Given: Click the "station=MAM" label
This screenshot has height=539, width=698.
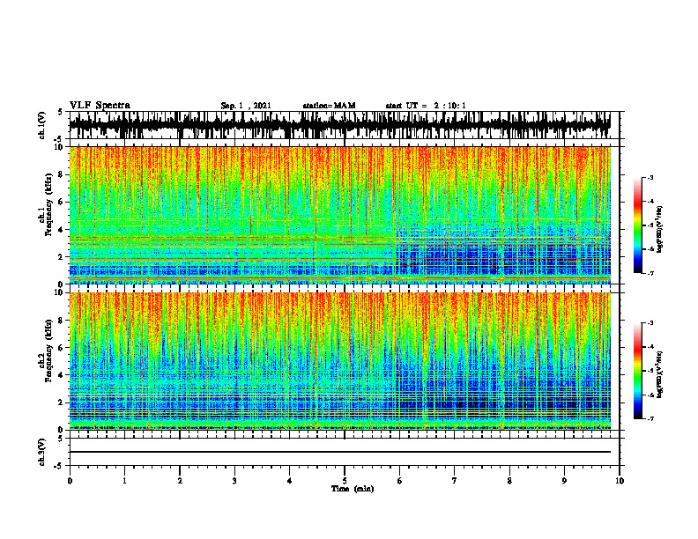Looking at the screenshot, I should pyautogui.click(x=329, y=106).
